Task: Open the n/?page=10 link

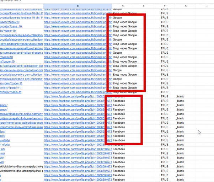Action: pos(7,61)
